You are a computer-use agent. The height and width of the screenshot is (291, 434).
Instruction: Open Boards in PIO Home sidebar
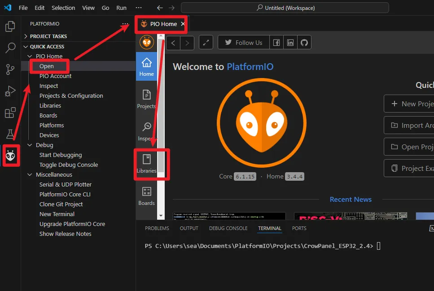(x=146, y=196)
